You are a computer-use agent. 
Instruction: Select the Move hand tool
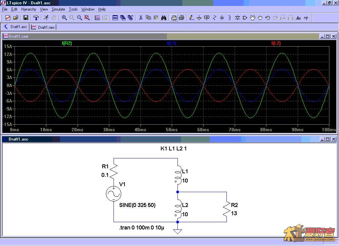[253, 18]
